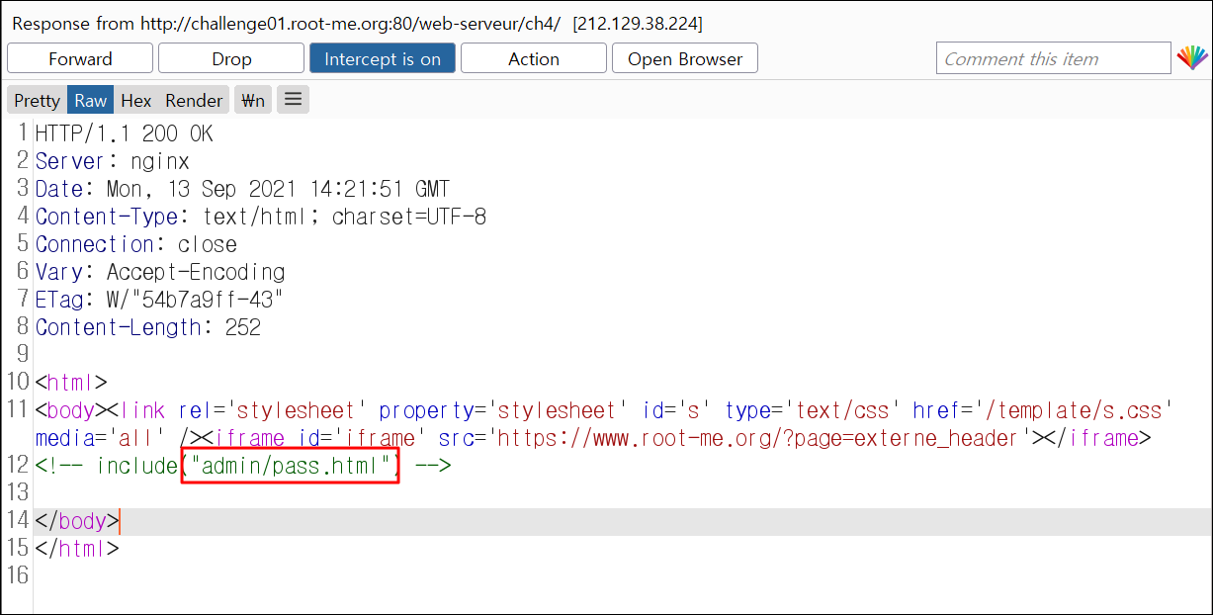Switch to the Raw view tab
Image resolution: width=1213 pixels, height=615 pixels.
[91, 100]
